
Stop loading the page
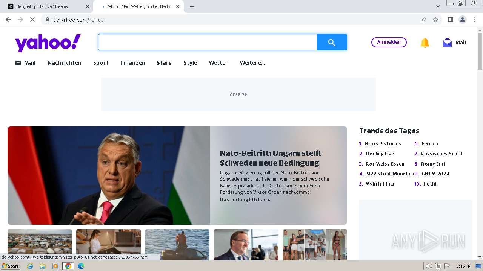[x=32, y=20]
